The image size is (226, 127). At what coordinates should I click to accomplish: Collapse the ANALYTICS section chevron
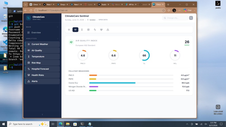point(58,39)
